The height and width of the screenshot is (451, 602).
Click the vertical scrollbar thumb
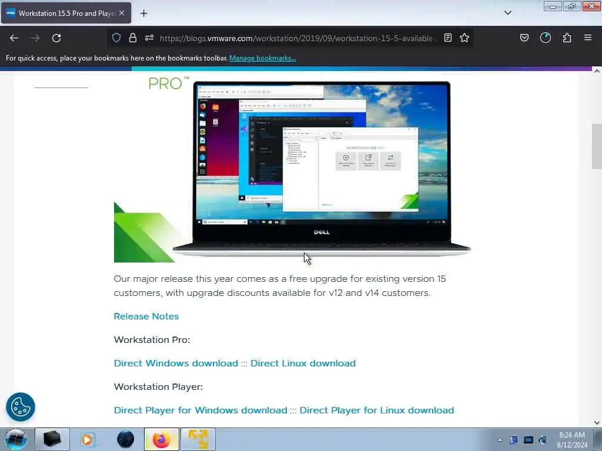tap(597, 146)
